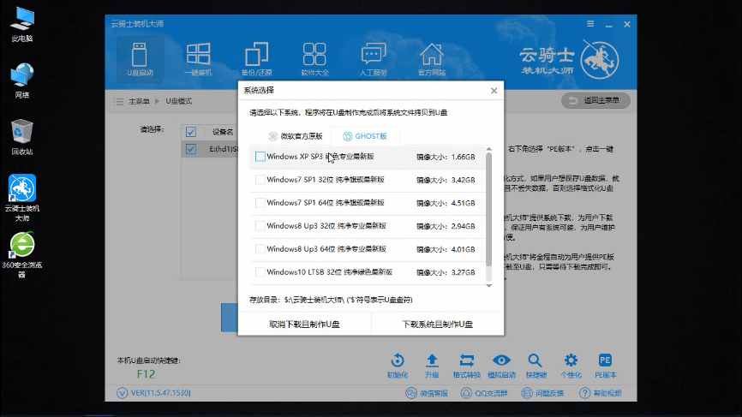Toggle the 设备名 header select-all checkbox
The width and height of the screenshot is (742, 417).
click(x=191, y=132)
